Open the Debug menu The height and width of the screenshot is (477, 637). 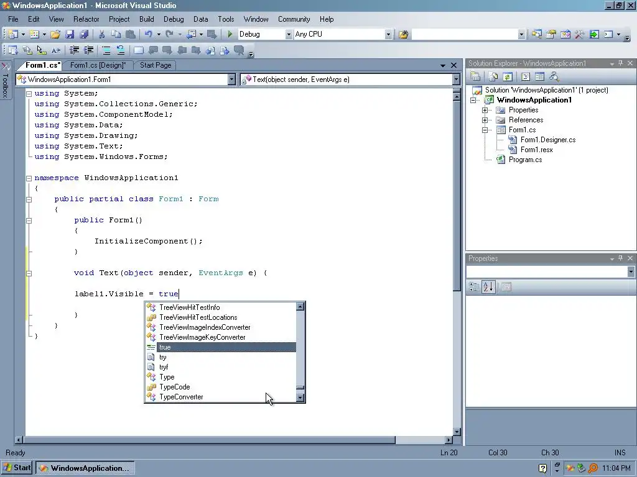click(x=174, y=19)
